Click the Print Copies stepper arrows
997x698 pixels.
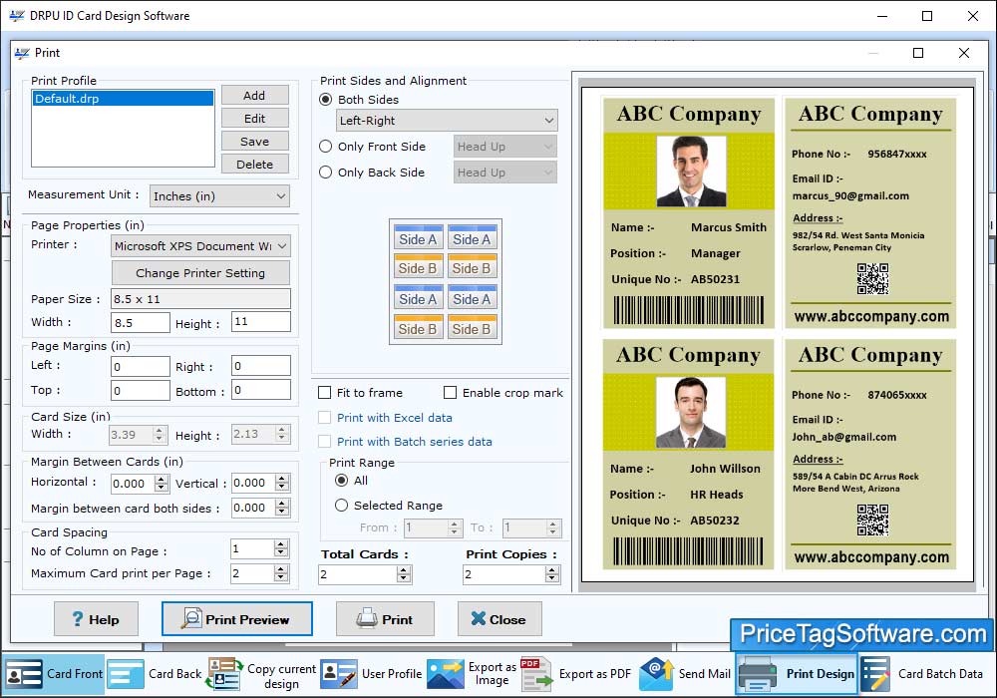552,574
